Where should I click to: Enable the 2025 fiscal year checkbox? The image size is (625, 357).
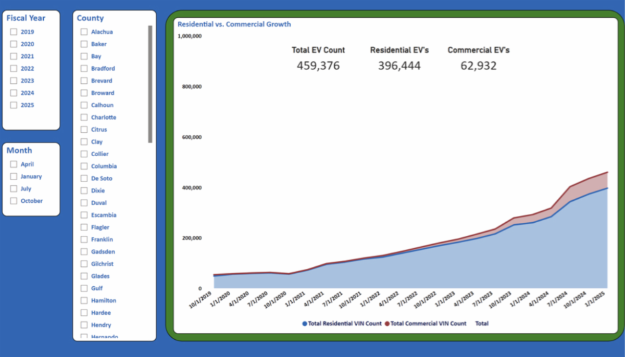14,105
